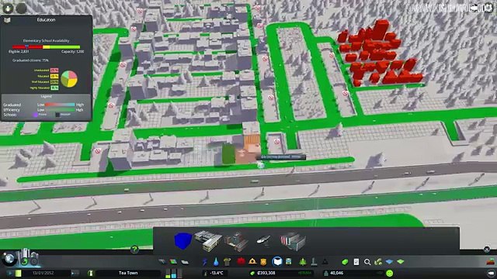Select the Elementary School building thumbnail
The width and height of the screenshot is (497, 279).
point(208,241)
